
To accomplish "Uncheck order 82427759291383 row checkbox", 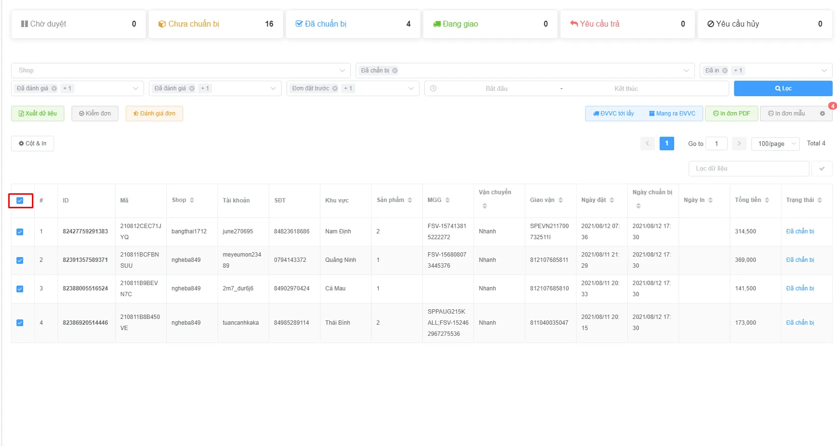I will 20,232.
